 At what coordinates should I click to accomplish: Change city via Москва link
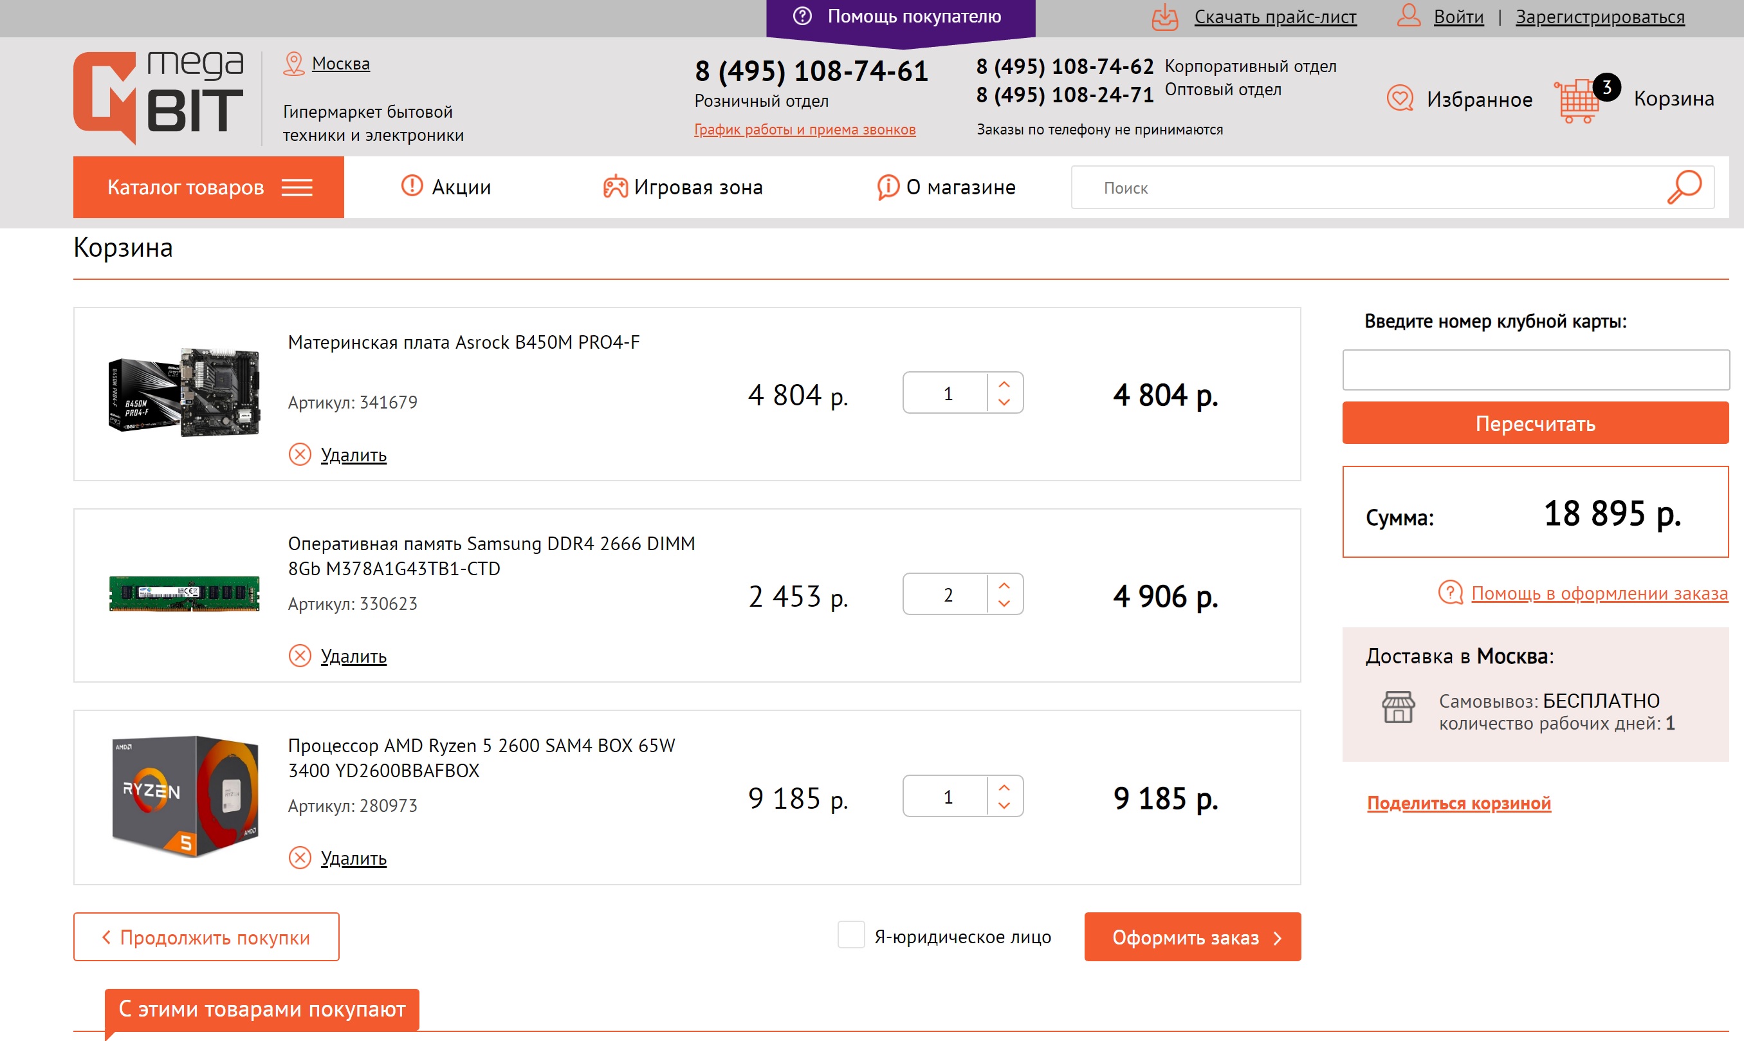(x=341, y=63)
